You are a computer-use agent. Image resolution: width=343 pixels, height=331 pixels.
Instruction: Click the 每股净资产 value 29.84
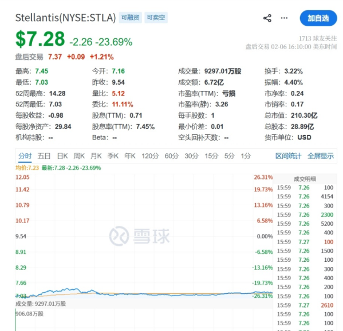tap(63, 127)
